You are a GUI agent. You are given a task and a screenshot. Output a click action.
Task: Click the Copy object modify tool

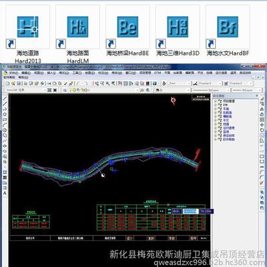tap(262, 104)
